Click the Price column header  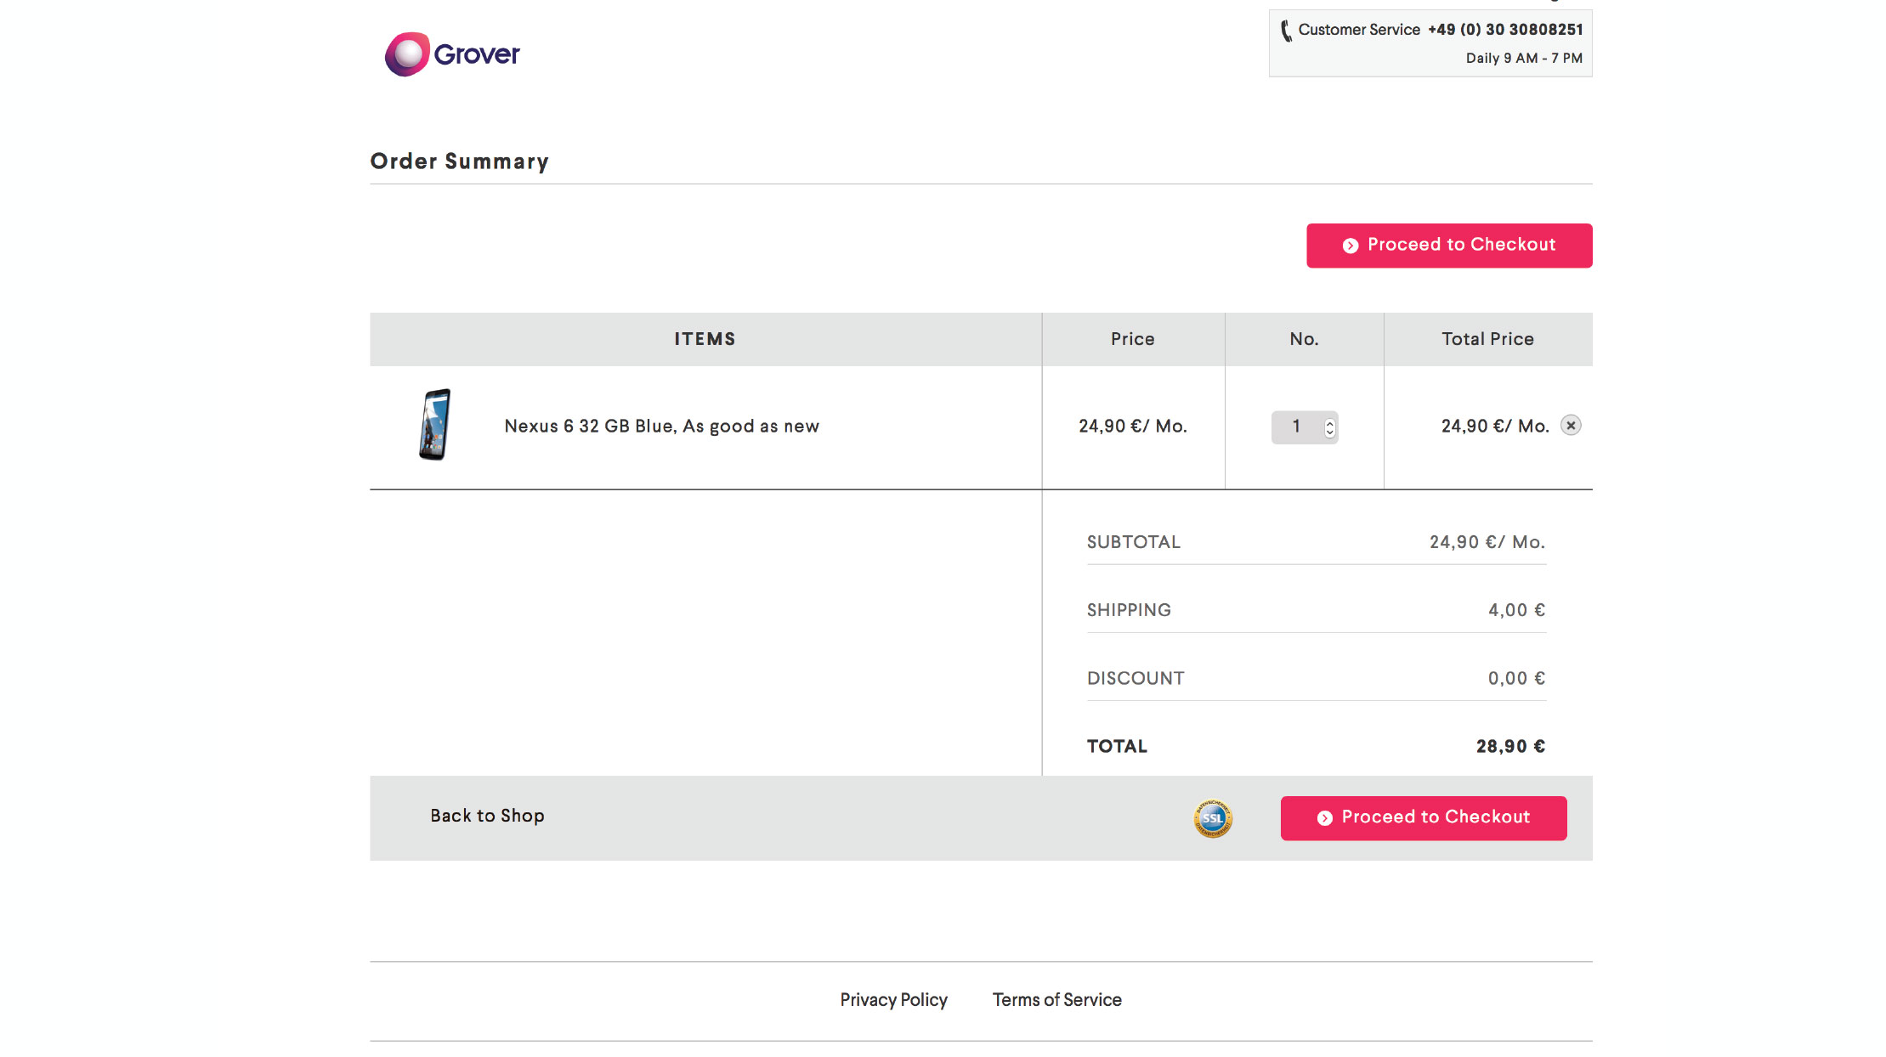point(1133,339)
